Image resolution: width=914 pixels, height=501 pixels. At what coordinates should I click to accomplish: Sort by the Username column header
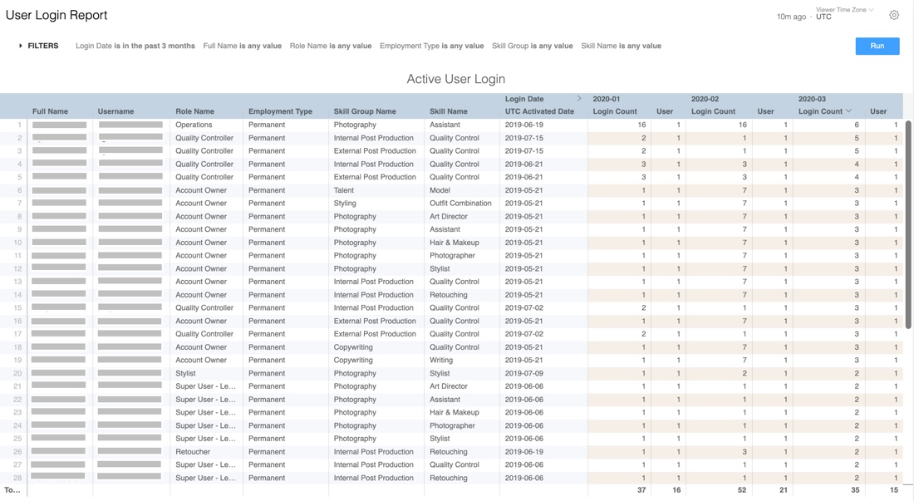[x=115, y=111]
